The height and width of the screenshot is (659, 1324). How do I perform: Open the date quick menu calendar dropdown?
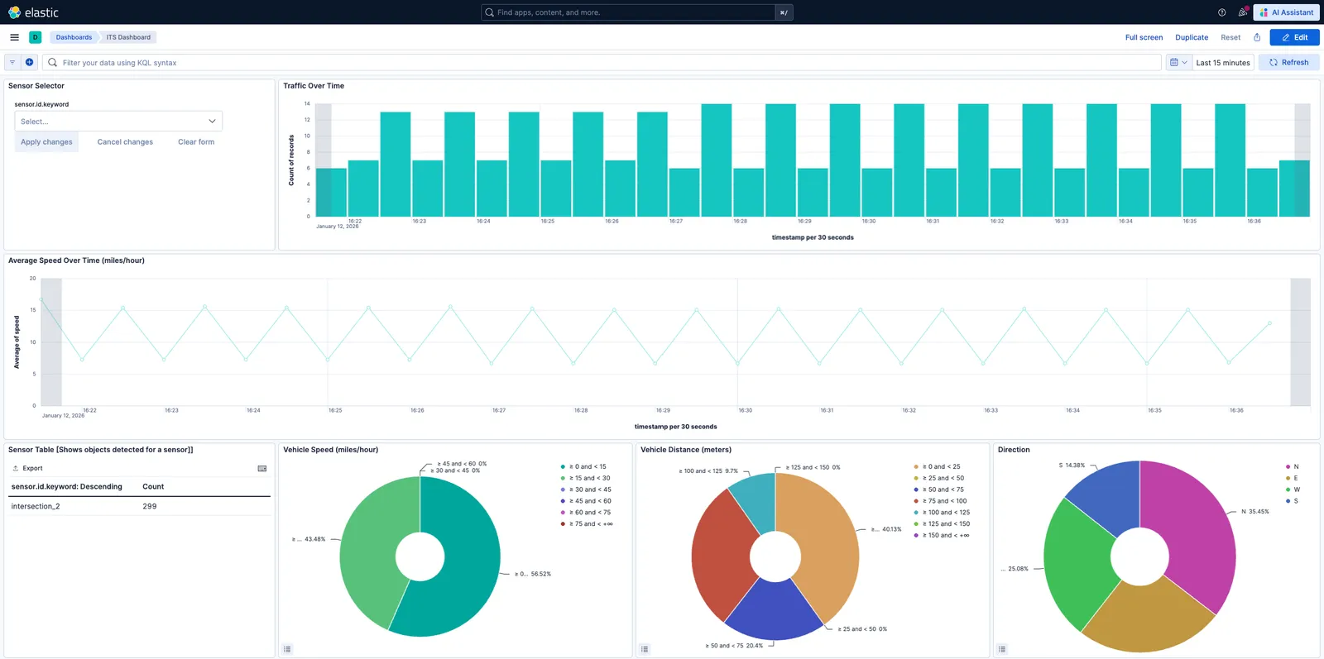click(1178, 62)
